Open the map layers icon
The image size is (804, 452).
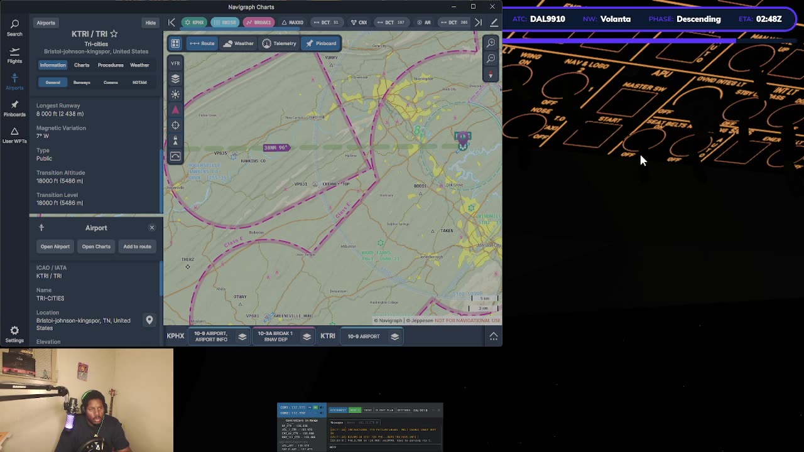175,78
